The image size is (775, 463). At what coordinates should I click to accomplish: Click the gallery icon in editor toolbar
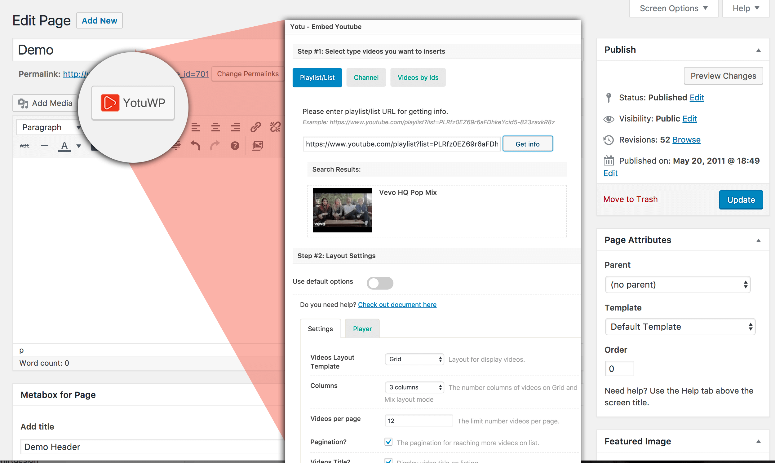click(257, 146)
